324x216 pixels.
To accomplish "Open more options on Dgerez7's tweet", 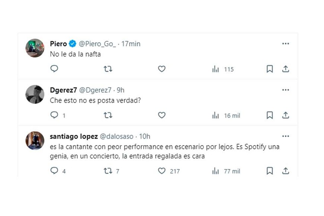I will 286,90.
